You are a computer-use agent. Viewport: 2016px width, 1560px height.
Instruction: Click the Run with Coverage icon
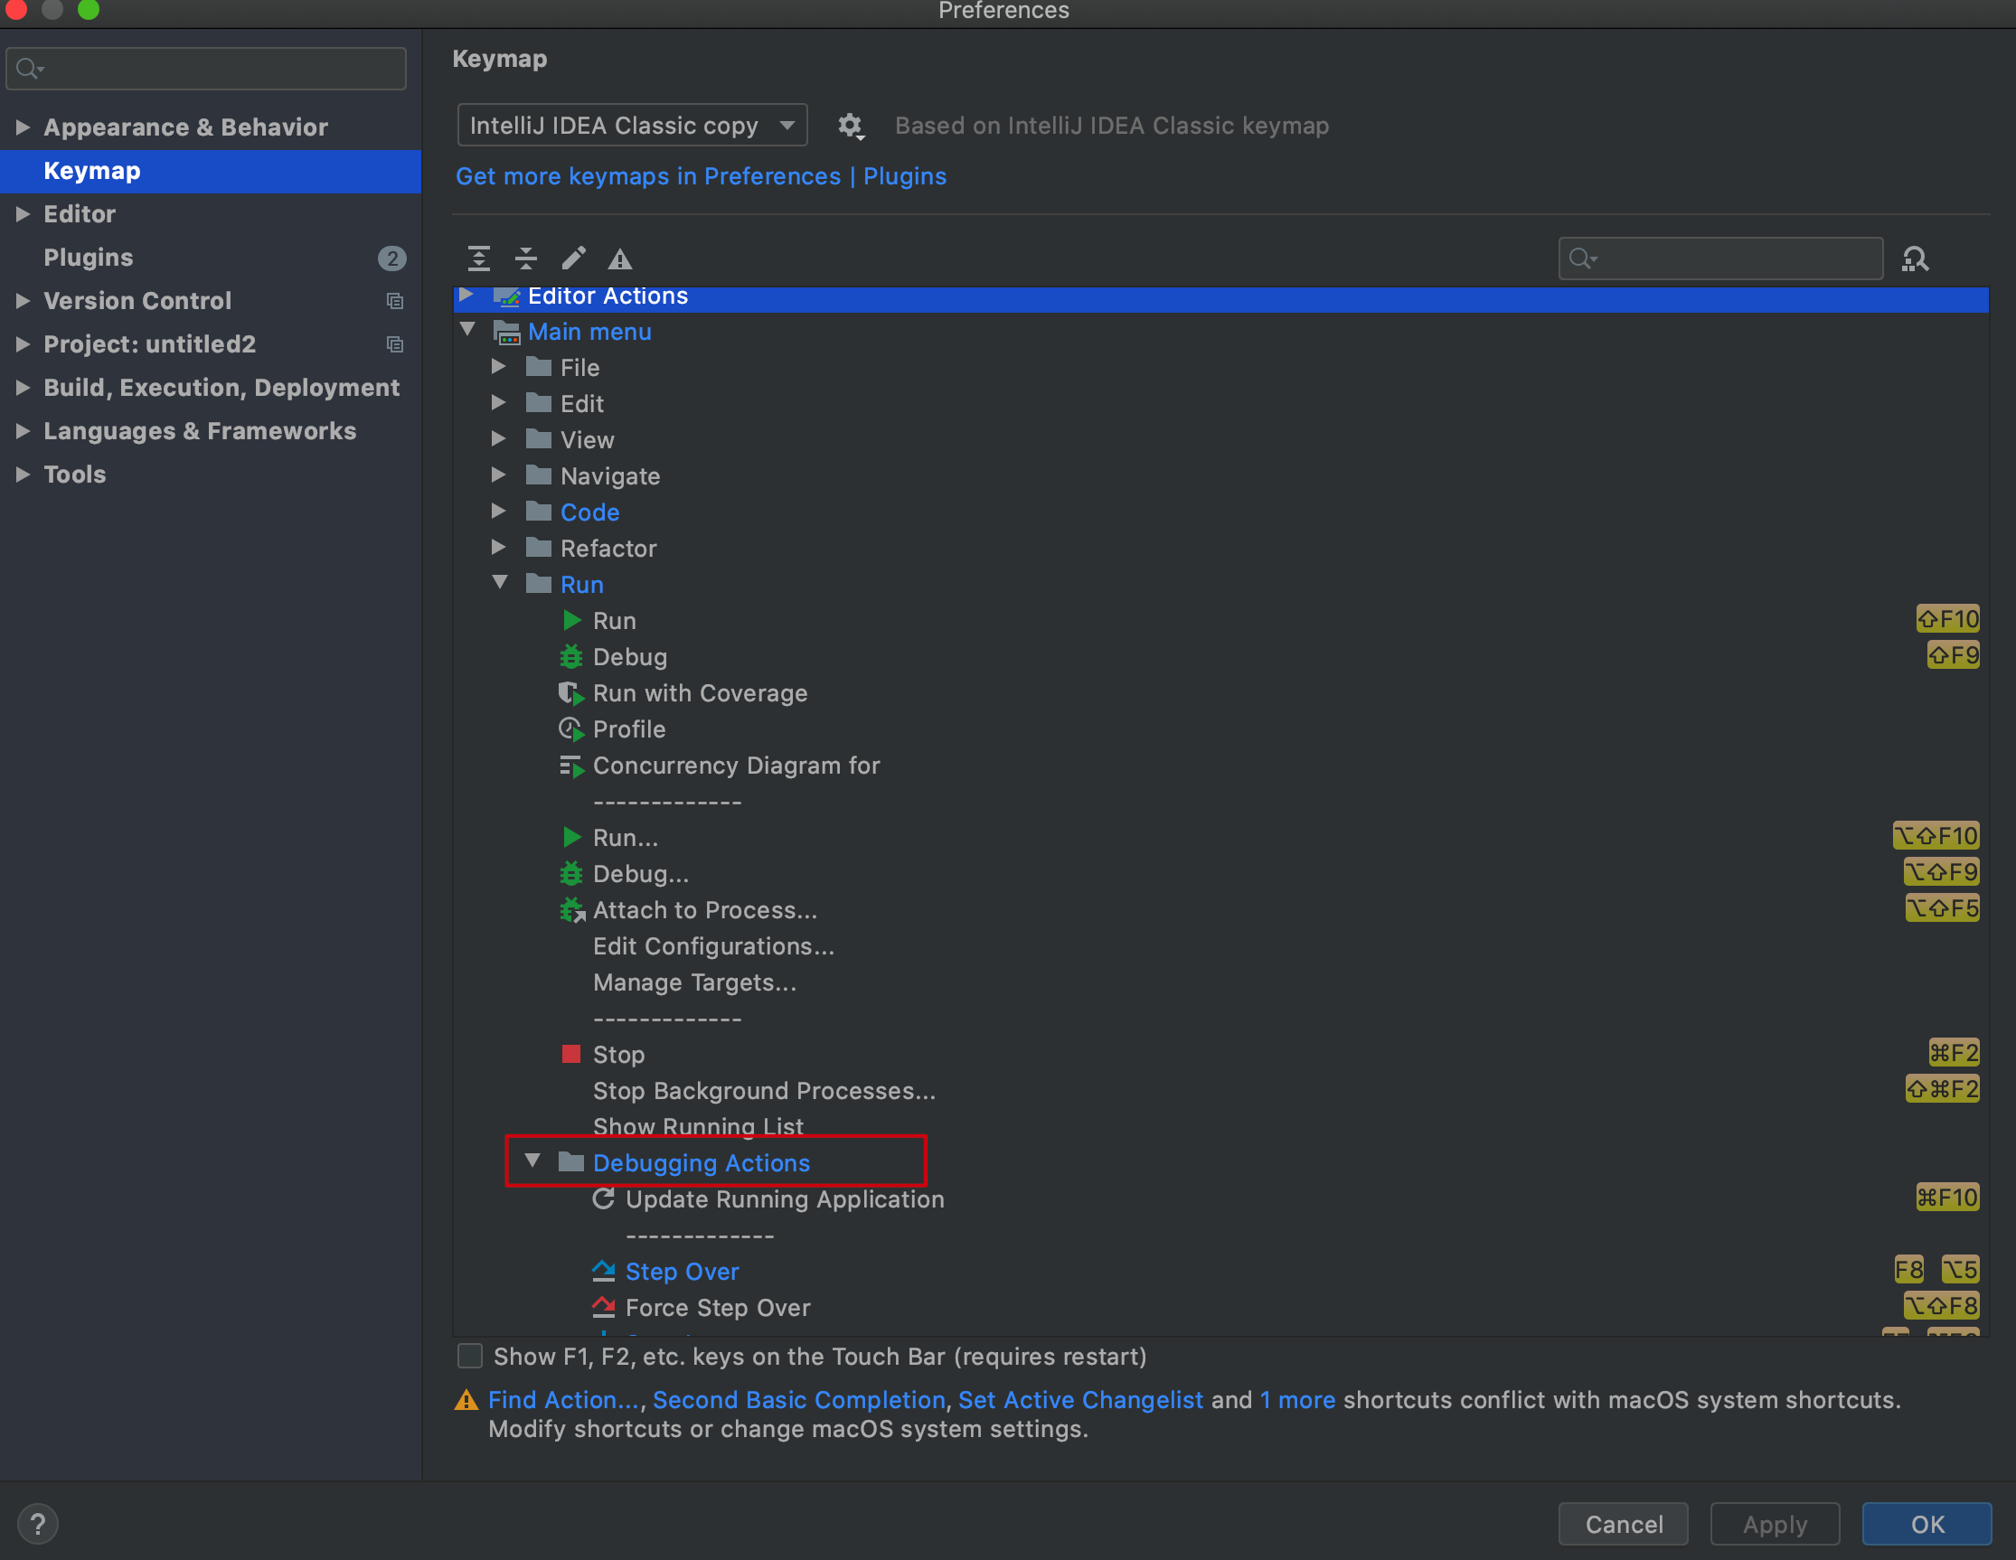(x=571, y=693)
